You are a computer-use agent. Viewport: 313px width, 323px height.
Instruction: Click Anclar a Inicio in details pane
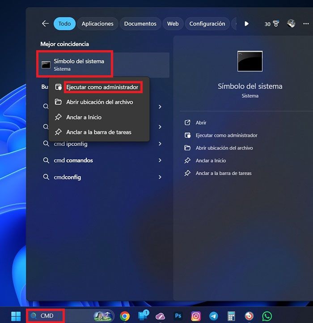coord(211,160)
